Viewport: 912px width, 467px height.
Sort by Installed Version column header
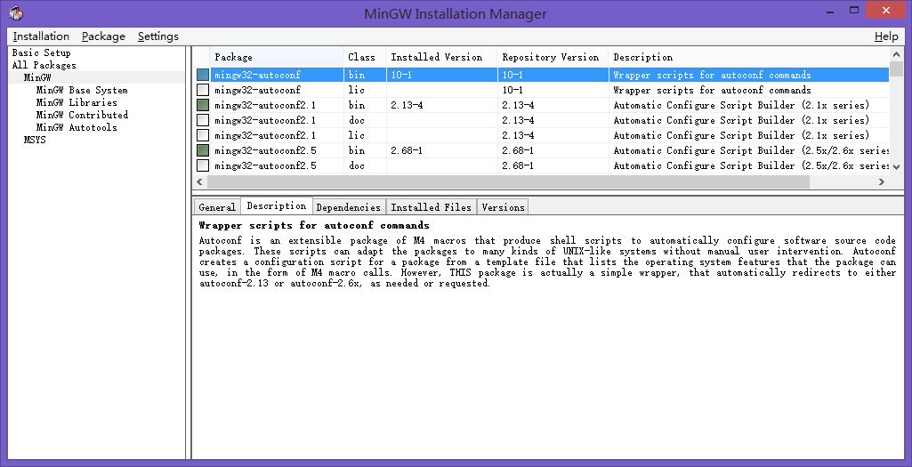click(x=441, y=57)
